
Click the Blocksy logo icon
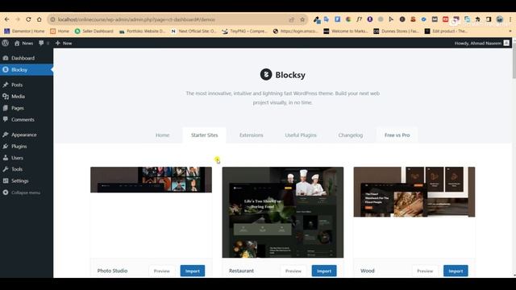click(266, 74)
